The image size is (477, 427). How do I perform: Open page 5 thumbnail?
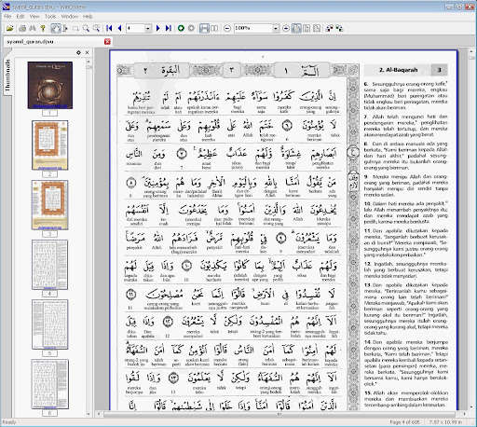click(50, 324)
